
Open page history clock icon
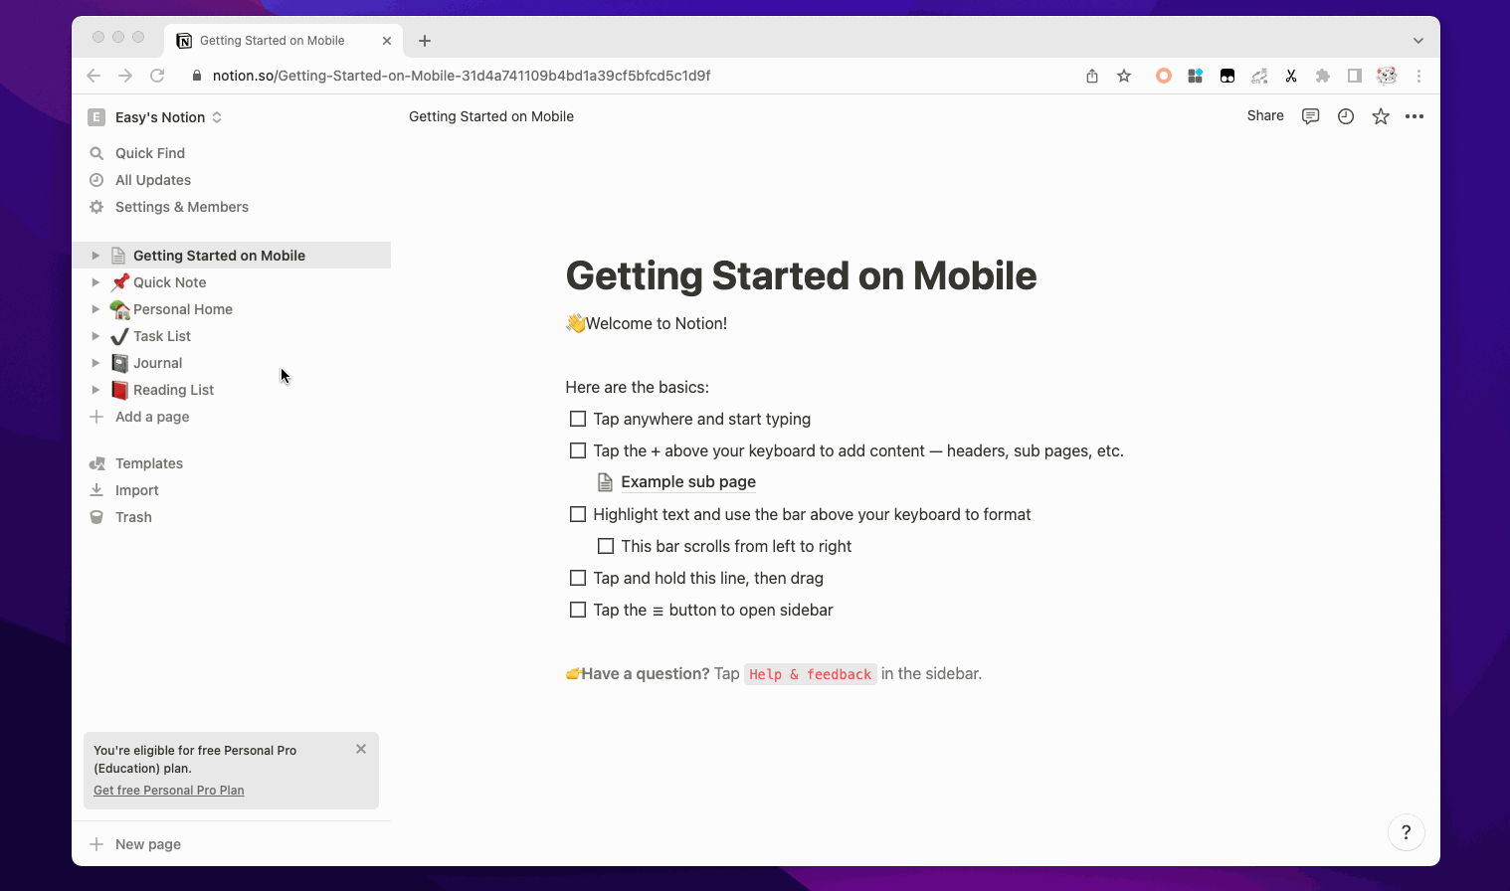(x=1346, y=116)
